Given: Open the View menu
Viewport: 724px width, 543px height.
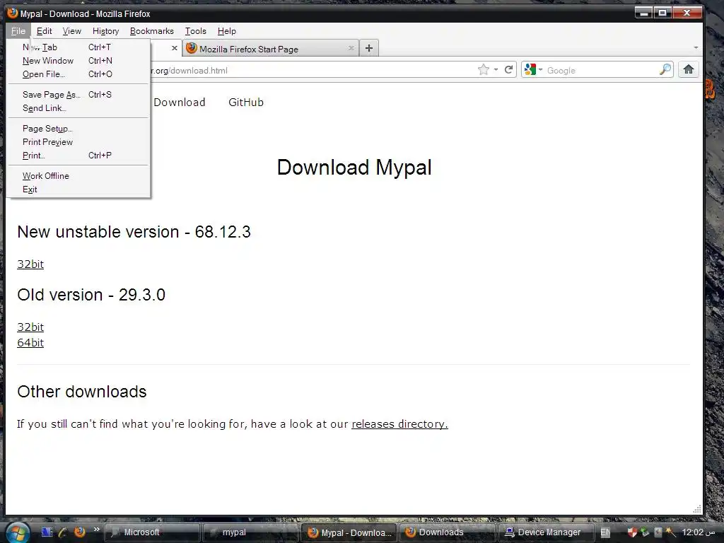Looking at the screenshot, I should click(71, 31).
